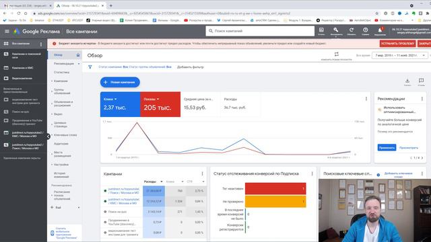Select Расходы metric tile

coord(240,104)
